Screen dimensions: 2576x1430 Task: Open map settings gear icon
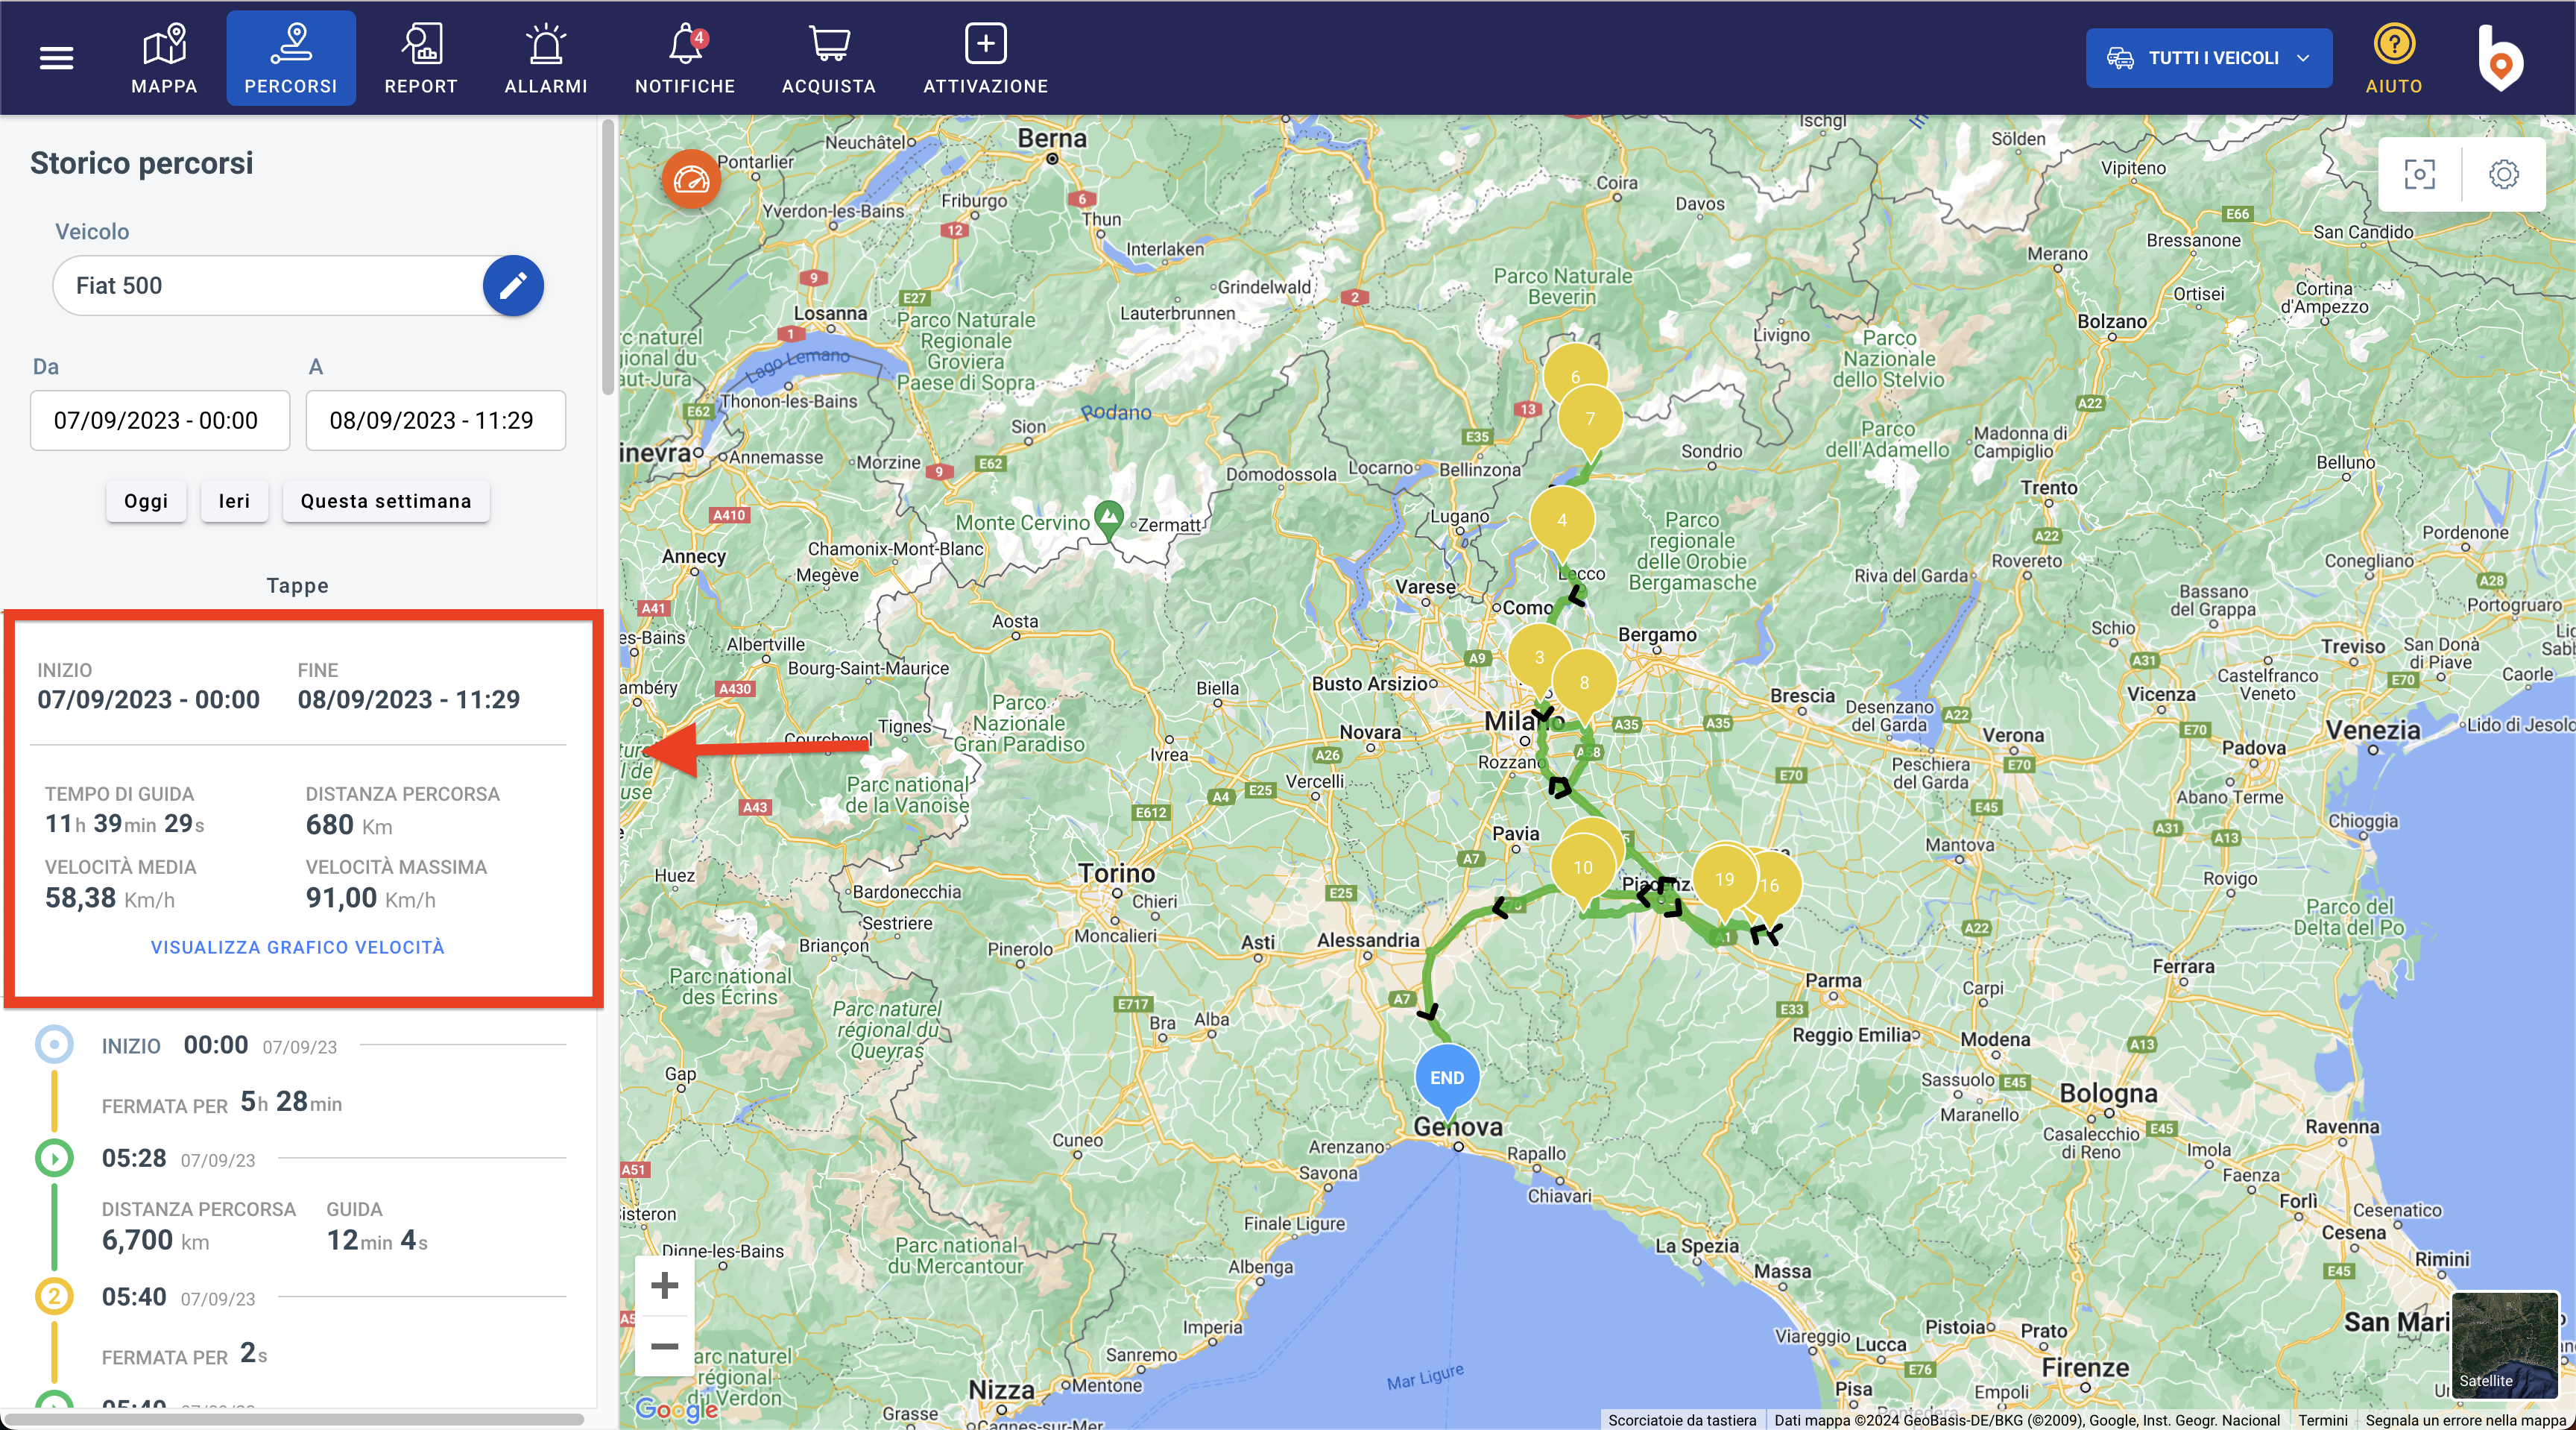(x=2503, y=174)
